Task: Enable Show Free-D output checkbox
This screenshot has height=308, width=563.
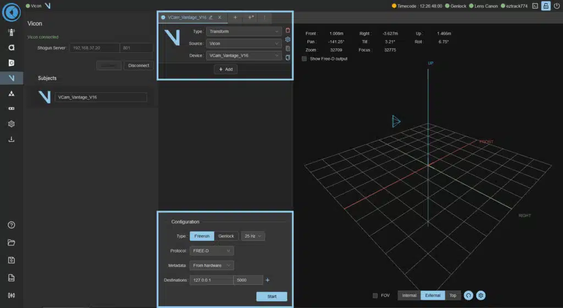Action: pyautogui.click(x=305, y=59)
